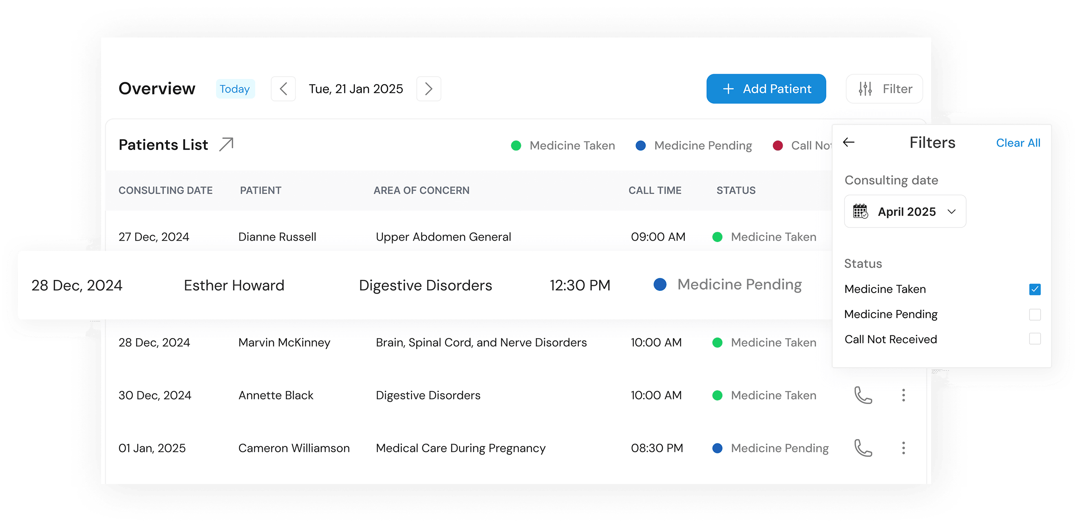The image size is (1077, 528).
Task: Go to the previous day with the left chevron
Action: pos(283,88)
